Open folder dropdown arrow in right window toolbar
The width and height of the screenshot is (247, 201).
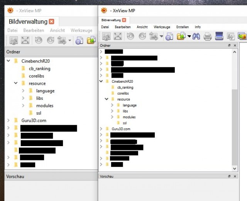(189, 36)
